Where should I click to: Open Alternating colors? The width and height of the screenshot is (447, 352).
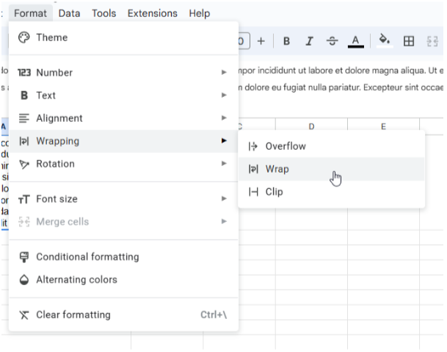124,279
